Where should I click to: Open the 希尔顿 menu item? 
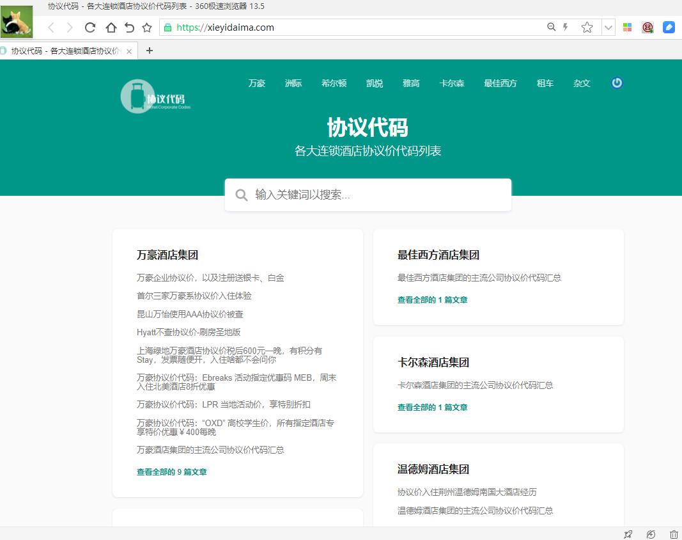pyautogui.click(x=334, y=83)
